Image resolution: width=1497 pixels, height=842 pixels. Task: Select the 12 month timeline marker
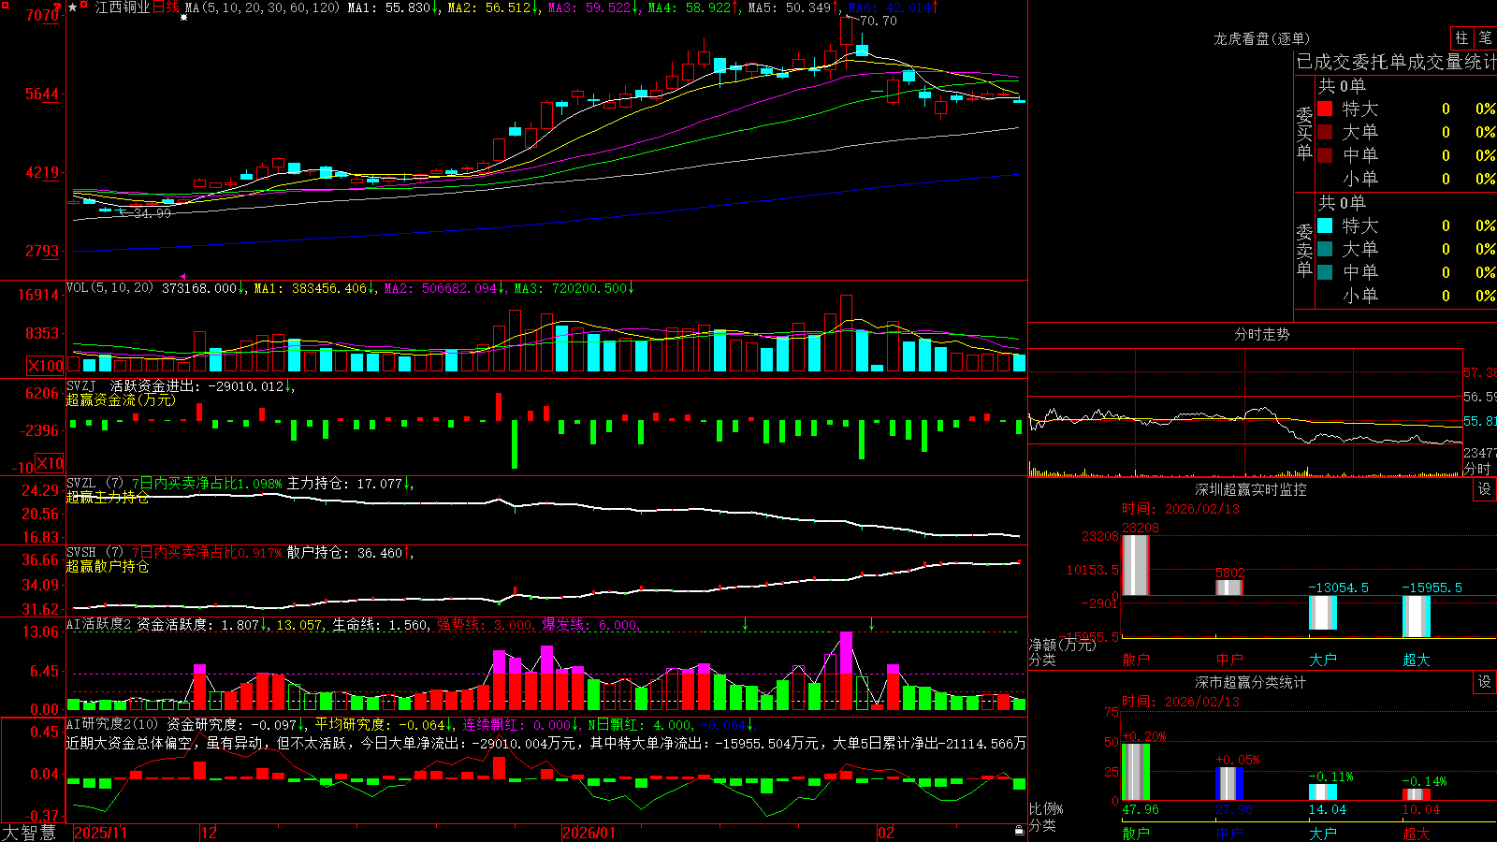tap(209, 833)
